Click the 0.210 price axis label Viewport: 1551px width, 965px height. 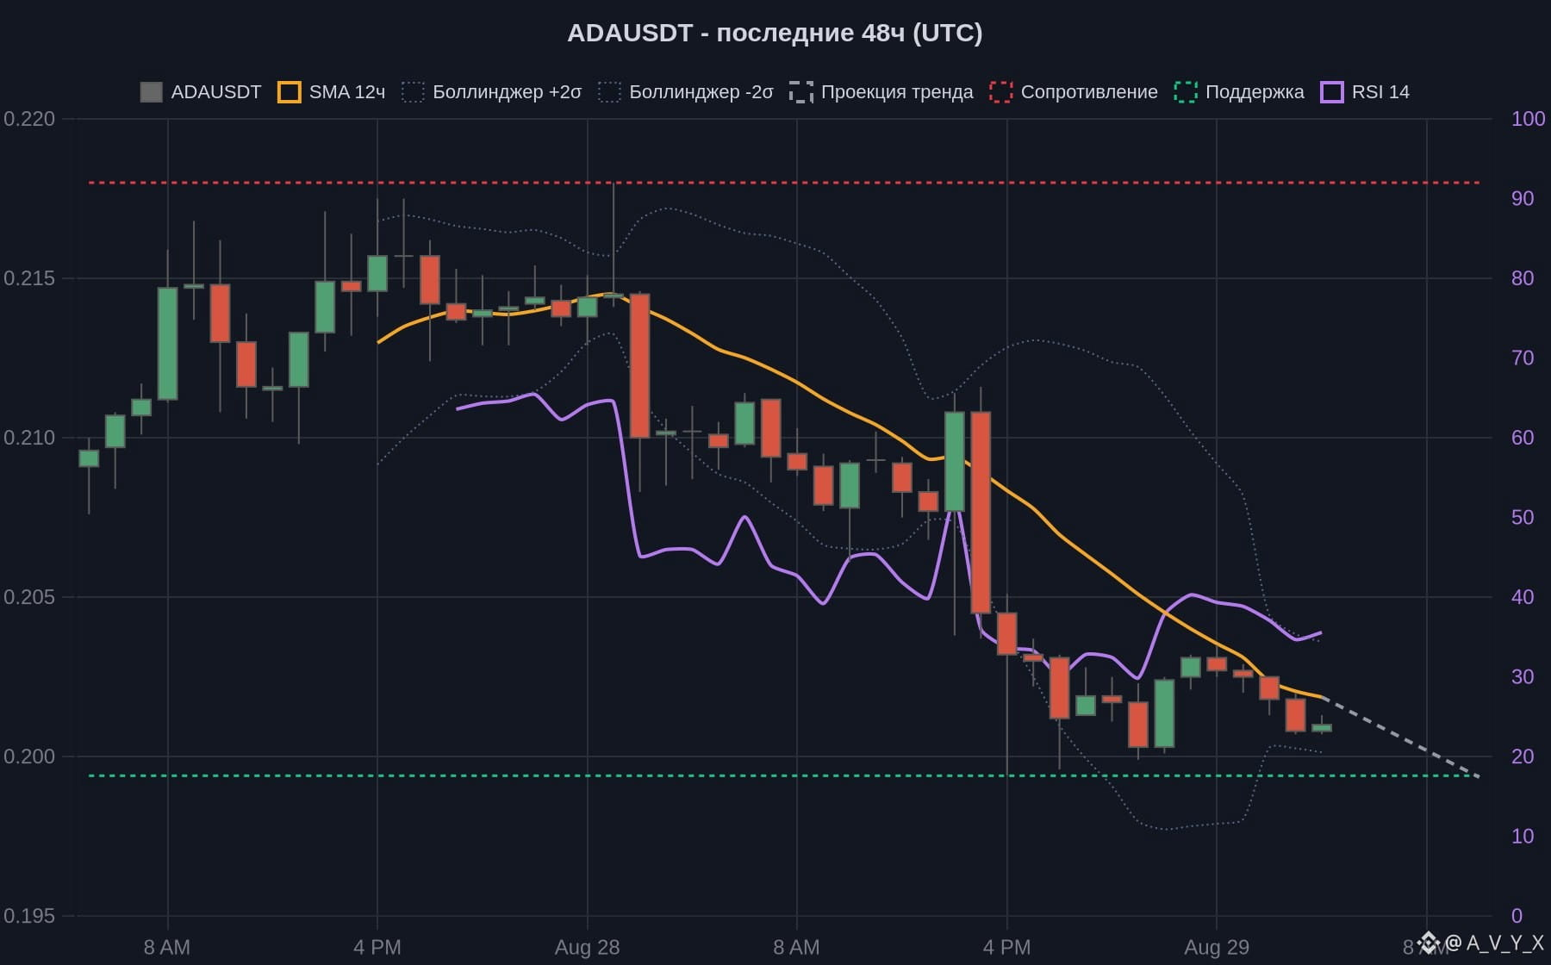[29, 438]
